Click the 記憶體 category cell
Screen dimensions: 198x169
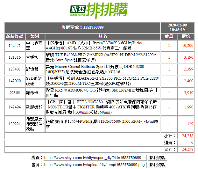(35, 69)
